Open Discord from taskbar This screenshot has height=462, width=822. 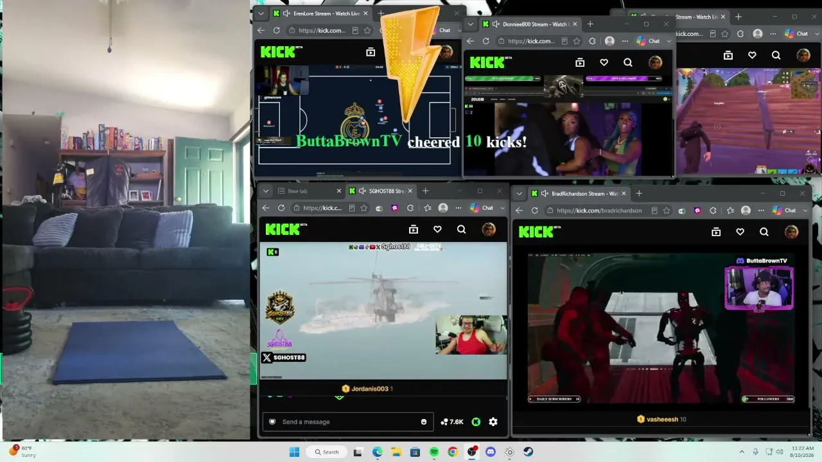pyautogui.click(x=491, y=452)
